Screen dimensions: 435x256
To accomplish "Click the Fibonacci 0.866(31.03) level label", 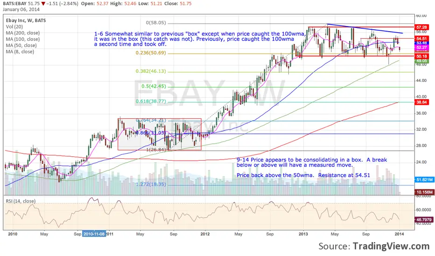I will coord(151,133).
